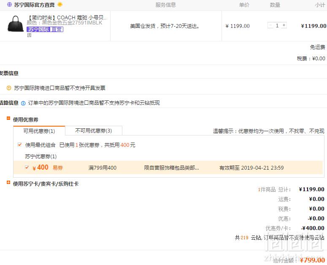
Task: Click the unit price ¥ 1199.00
Action: point(238,26)
